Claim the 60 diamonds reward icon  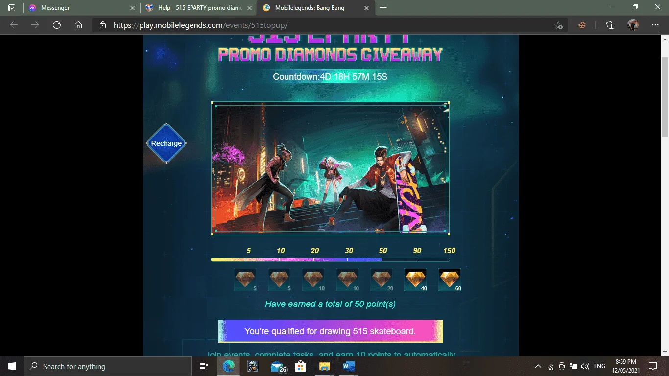coord(450,280)
